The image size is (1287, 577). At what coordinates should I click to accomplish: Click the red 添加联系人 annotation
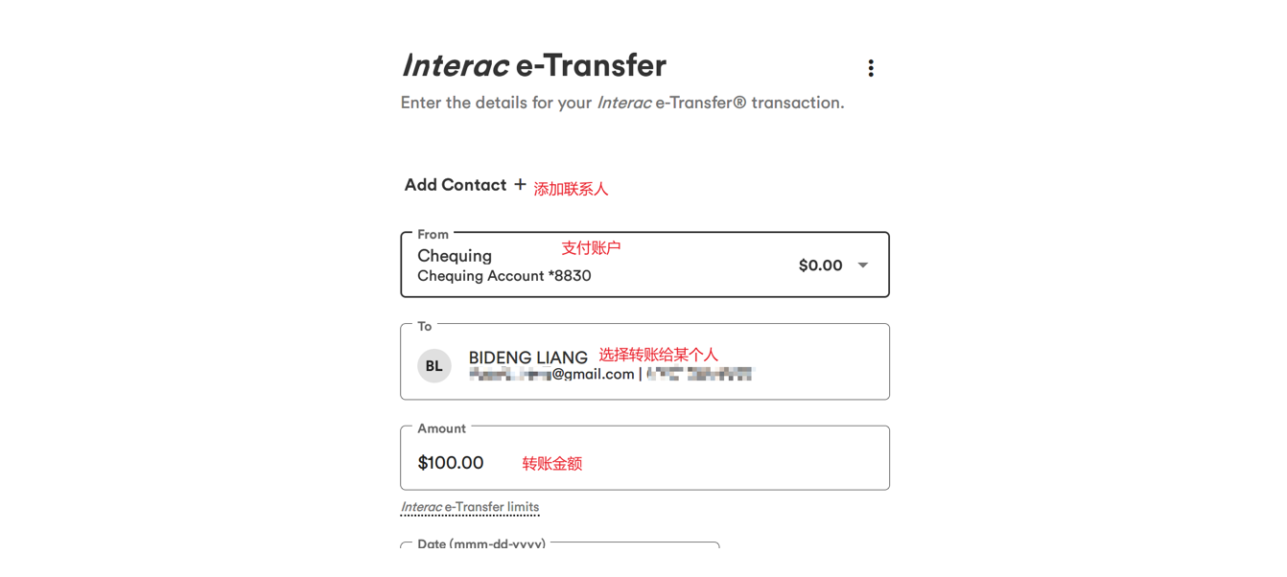point(571,189)
